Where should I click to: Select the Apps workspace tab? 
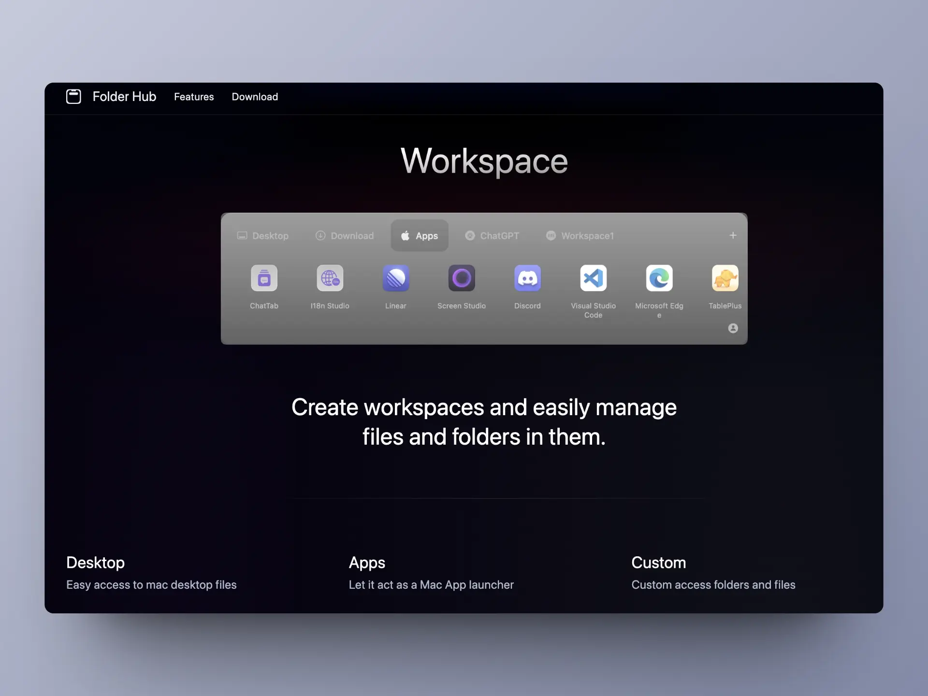pos(420,236)
